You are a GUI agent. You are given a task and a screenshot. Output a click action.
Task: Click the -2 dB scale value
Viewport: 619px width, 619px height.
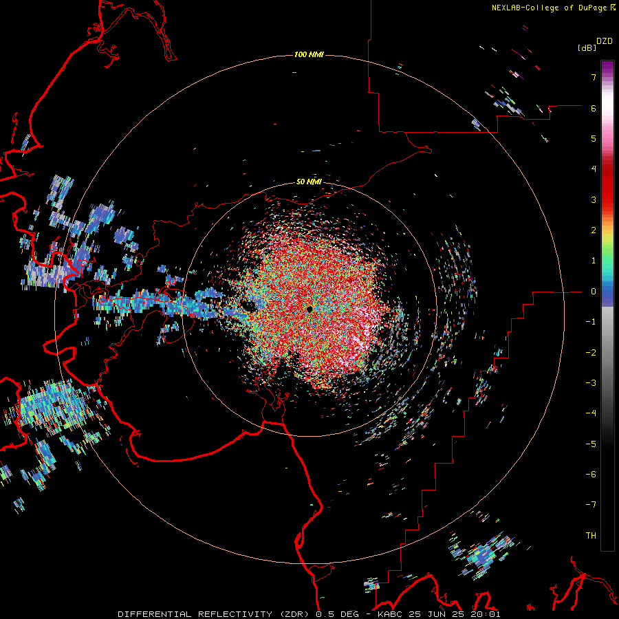coord(591,353)
